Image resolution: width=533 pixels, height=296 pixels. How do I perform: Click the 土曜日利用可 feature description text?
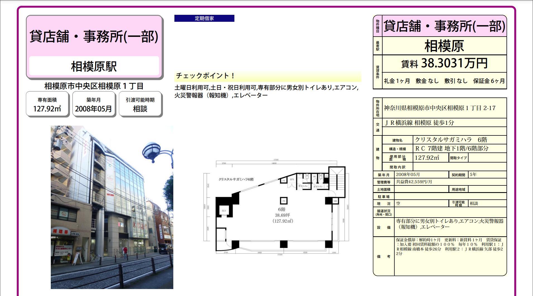266,91
